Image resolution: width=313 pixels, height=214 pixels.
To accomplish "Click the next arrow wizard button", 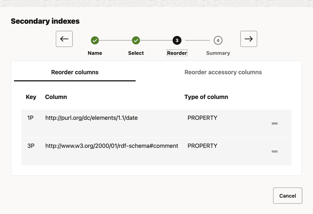I will click(249, 39).
